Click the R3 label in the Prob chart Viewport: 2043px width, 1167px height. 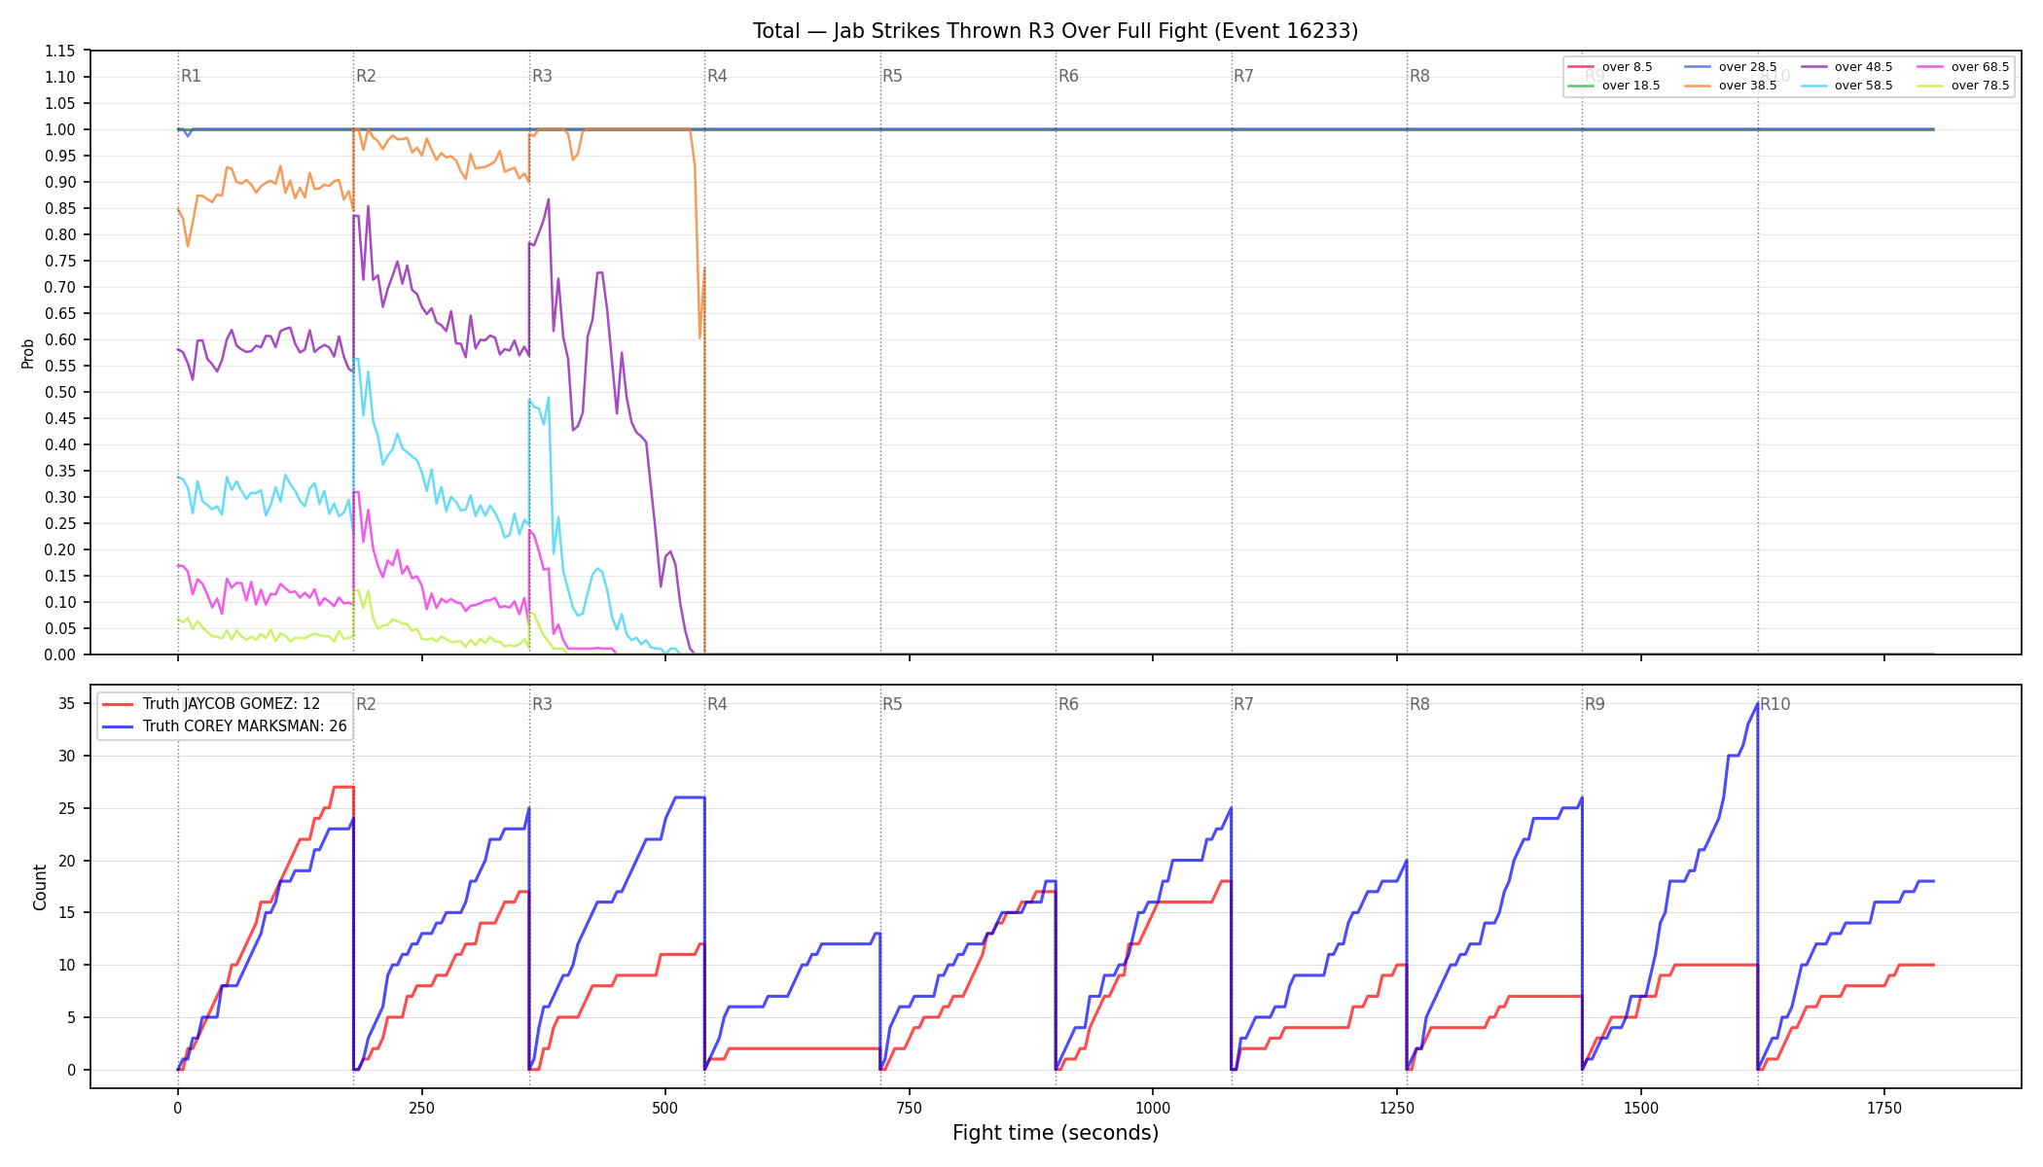point(542,76)
